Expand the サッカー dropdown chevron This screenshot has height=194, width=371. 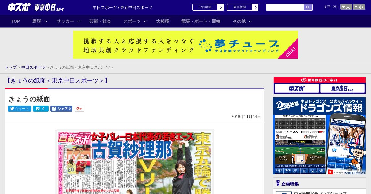point(79,21)
